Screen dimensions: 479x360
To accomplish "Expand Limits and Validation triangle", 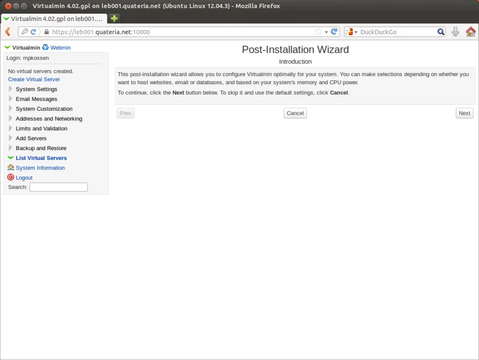I will (10, 128).
